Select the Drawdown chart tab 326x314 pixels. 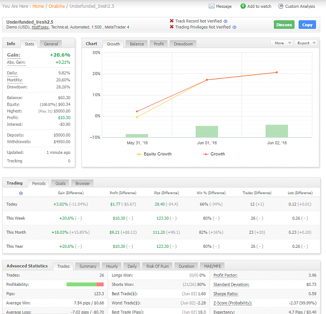pyautogui.click(x=183, y=44)
